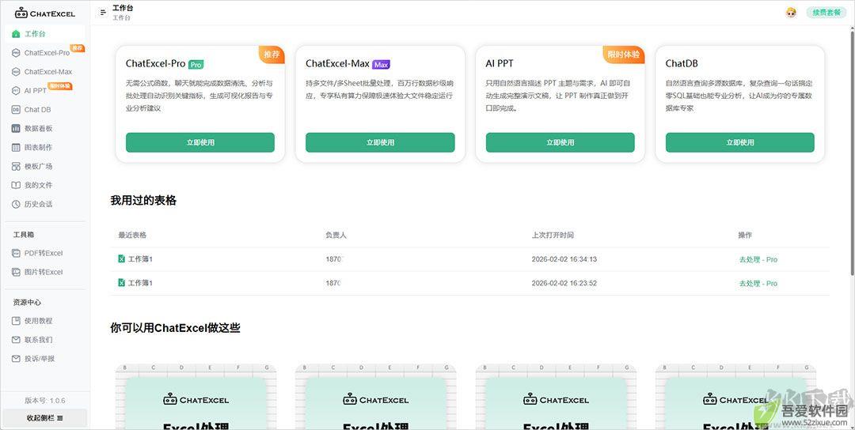Click the 2026-02-02 16:23:52 timestamp
This screenshot has width=855, height=430.
click(564, 283)
